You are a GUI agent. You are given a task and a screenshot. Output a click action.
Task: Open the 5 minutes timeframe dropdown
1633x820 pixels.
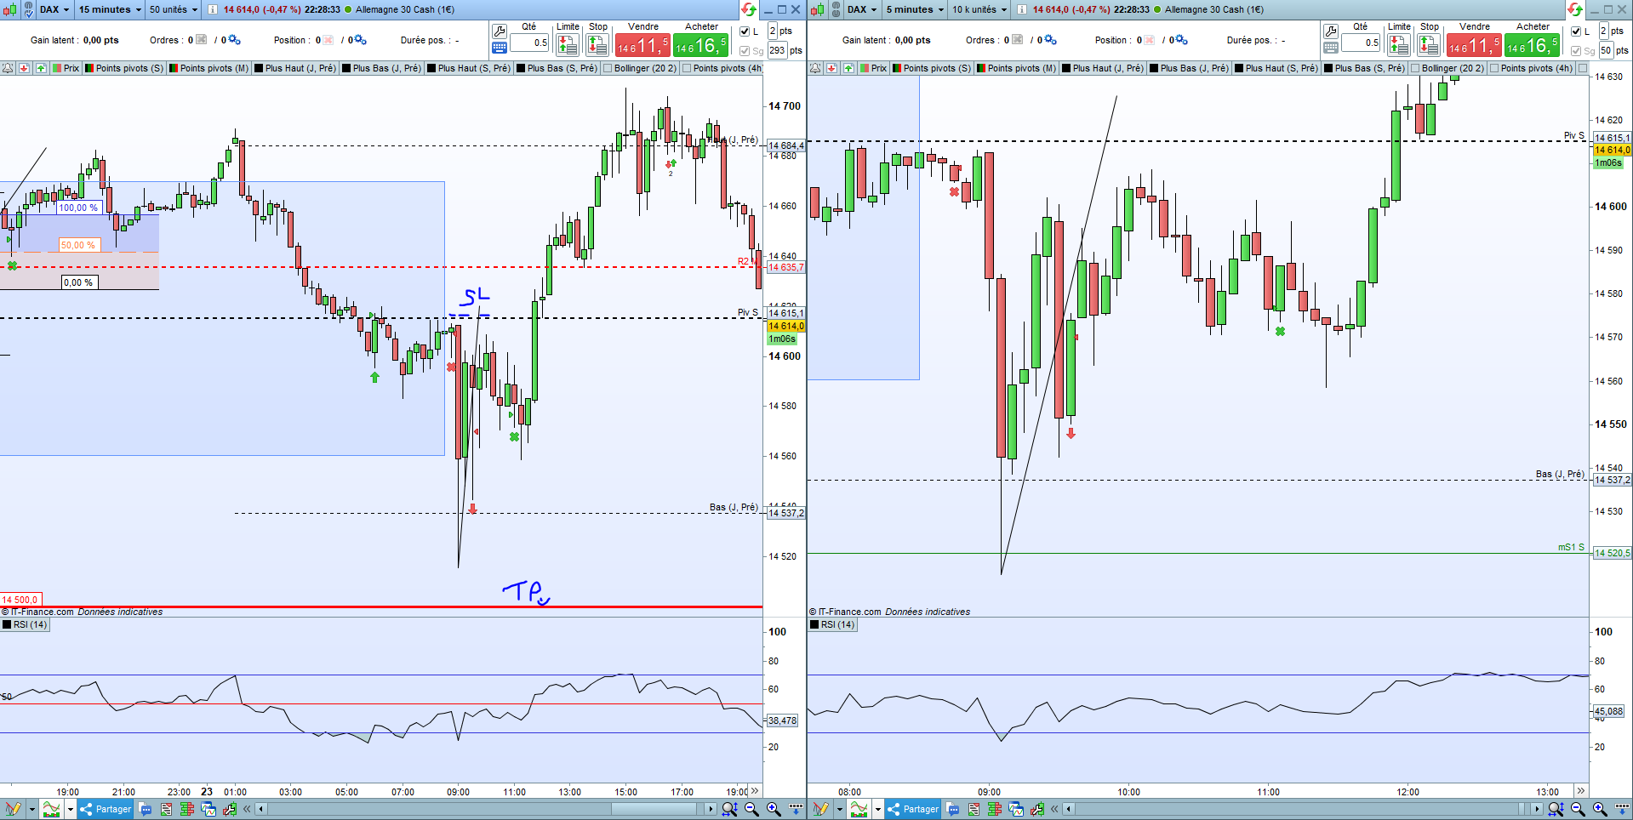point(915,9)
